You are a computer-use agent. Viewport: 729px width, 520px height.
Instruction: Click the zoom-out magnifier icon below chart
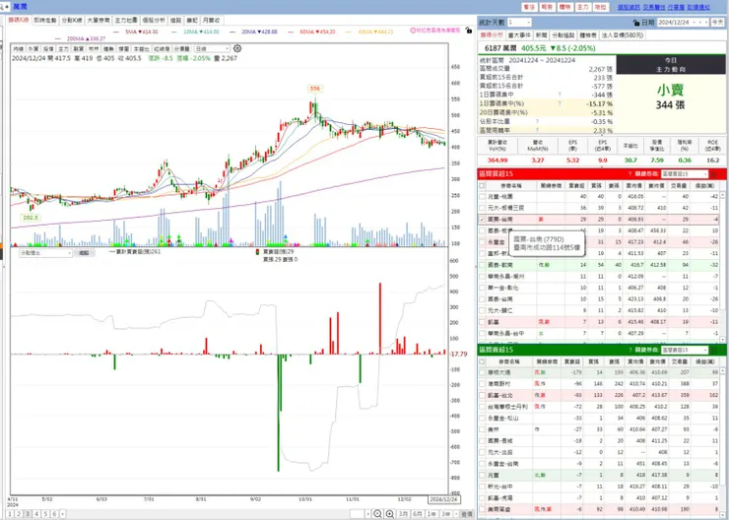pyautogui.click(x=378, y=513)
